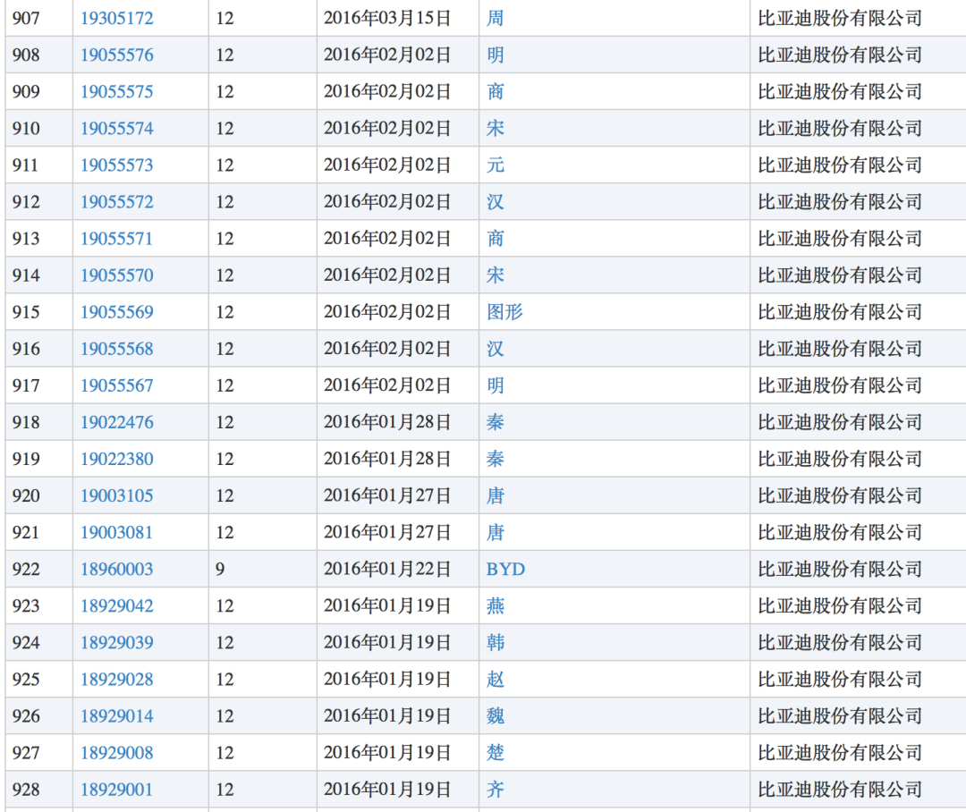Open trademark name 宋 in row 910
Screen dimensions: 966x812
(496, 128)
